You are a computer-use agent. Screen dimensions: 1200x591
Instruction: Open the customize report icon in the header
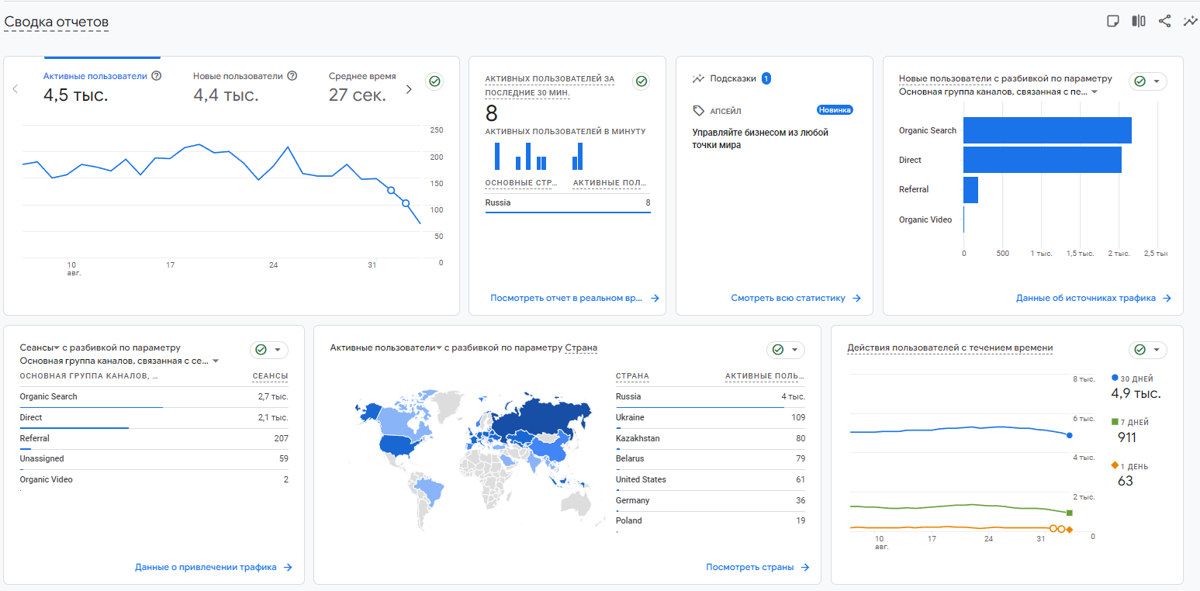click(x=1113, y=22)
